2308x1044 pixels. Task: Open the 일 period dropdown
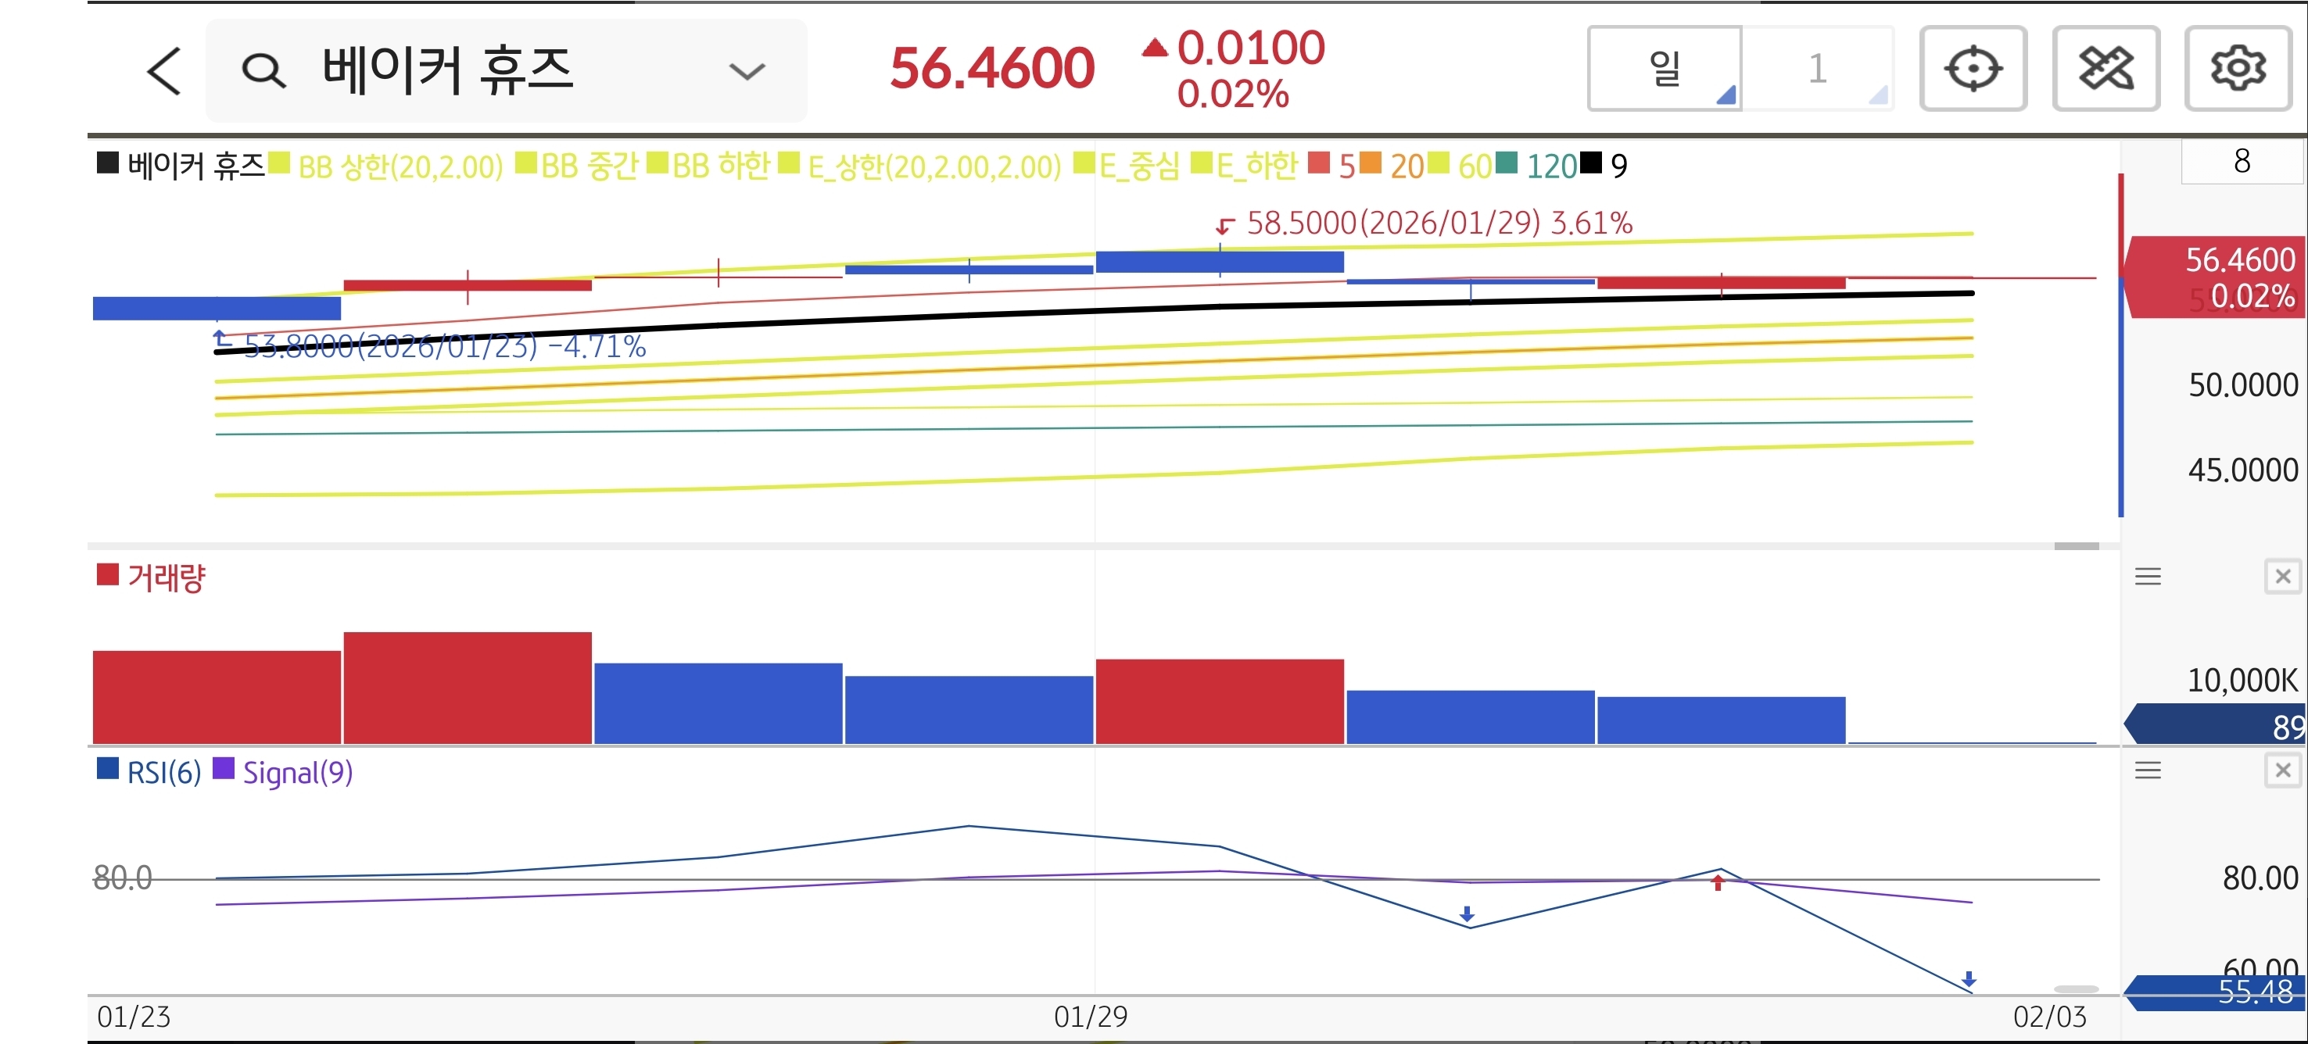click(1665, 69)
